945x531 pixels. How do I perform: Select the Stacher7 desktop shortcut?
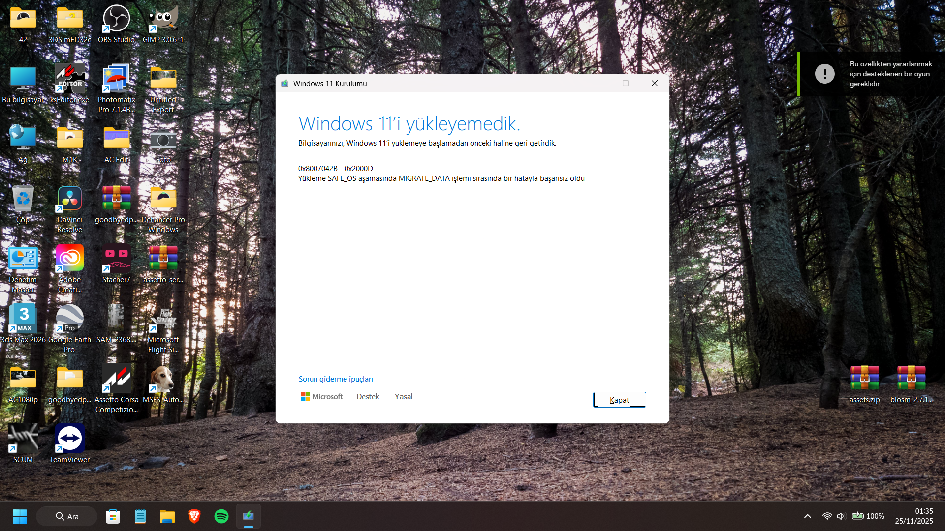(116, 259)
